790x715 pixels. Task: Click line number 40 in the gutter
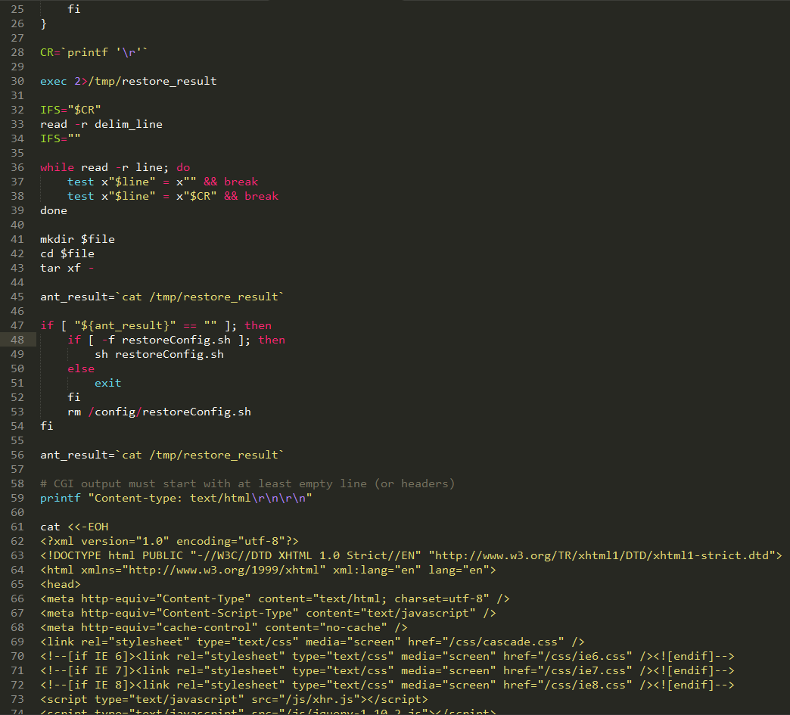(17, 225)
